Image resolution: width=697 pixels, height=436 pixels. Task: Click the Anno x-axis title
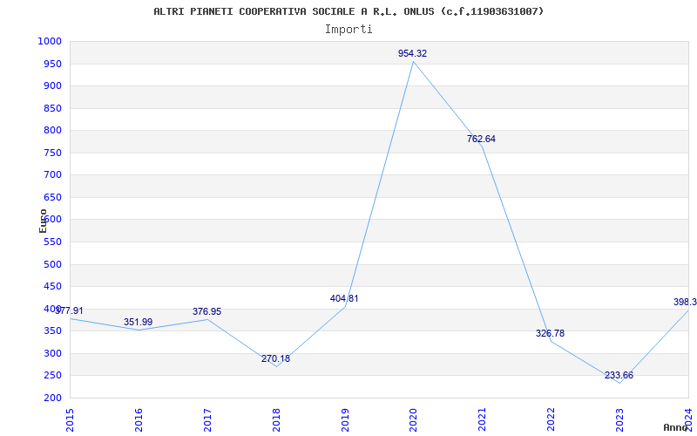coord(676,427)
